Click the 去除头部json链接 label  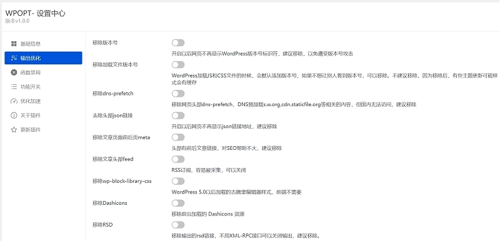[x=112, y=116]
